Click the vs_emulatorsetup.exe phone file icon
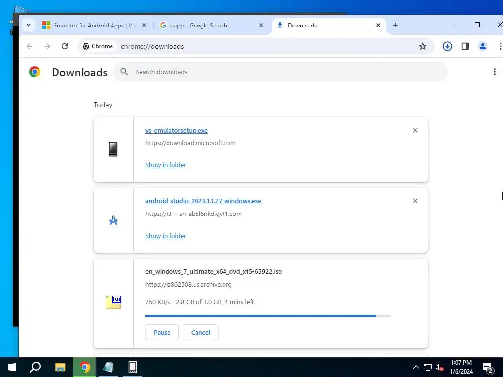The width and height of the screenshot is (503, 377). [113, 149]
